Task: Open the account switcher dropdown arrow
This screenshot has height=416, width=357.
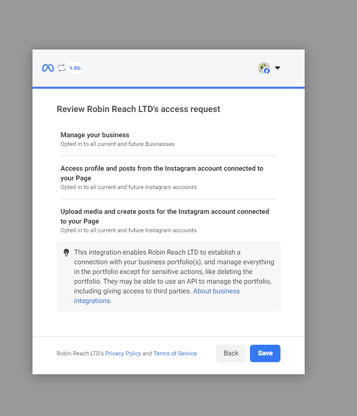Action: pyautogui.click(x=278, y=68)
